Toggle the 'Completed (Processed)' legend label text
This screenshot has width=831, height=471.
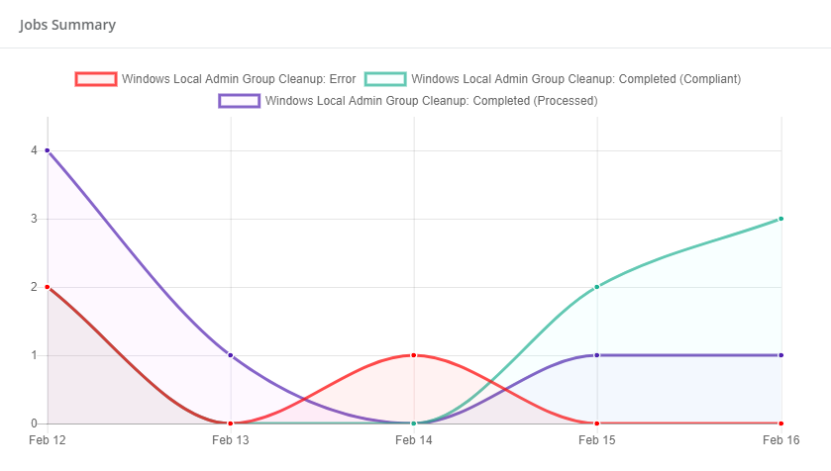[x=432, y=100]
